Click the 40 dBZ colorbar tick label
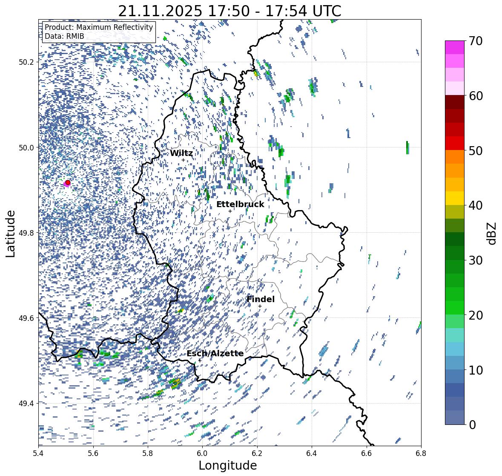This screenshot has height=476, width=502. 475,205
